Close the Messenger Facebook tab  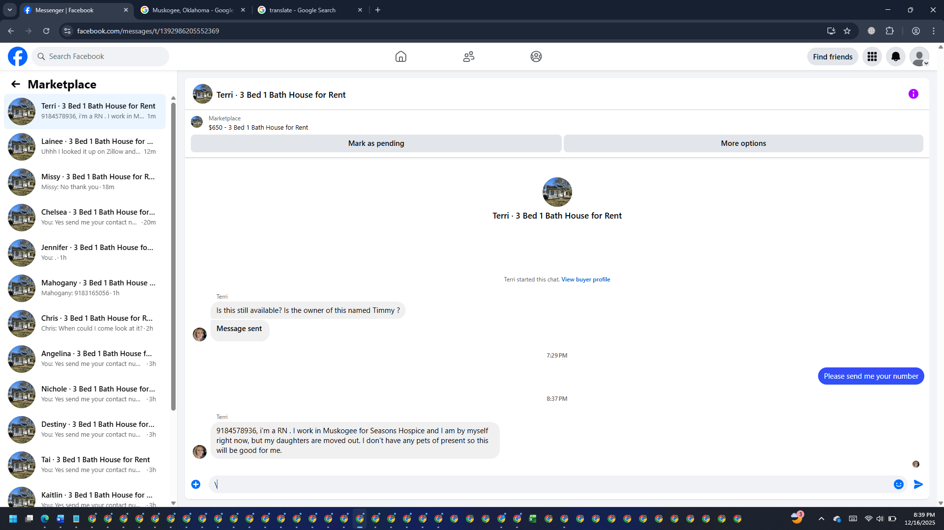(x=126, y=10)
